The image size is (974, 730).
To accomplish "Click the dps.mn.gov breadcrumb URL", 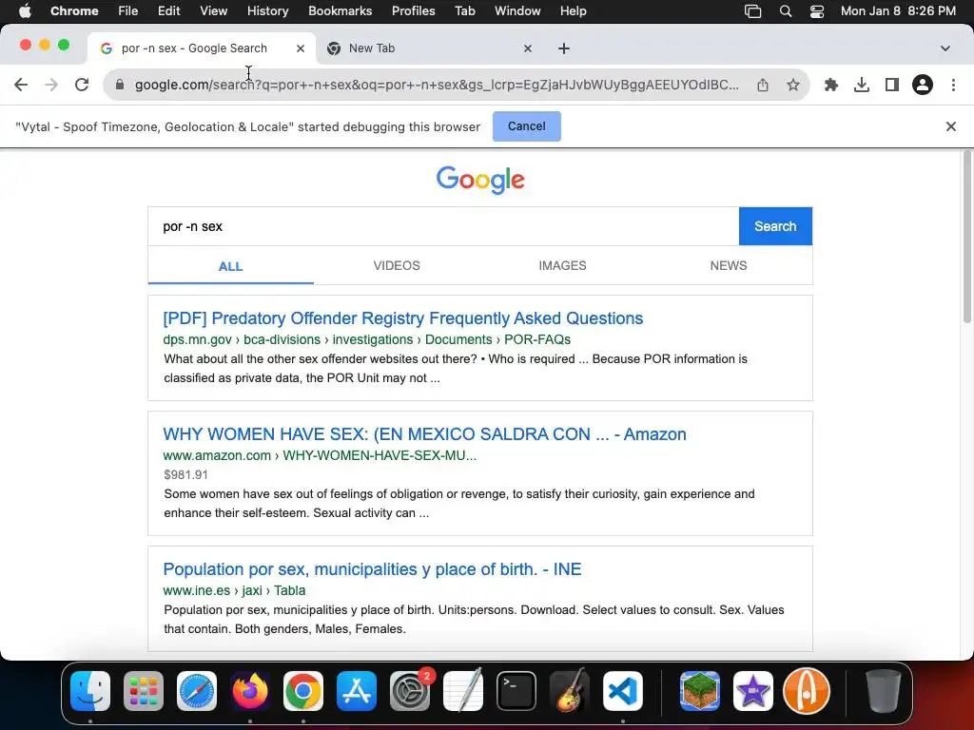I will (x=366, y=339).
